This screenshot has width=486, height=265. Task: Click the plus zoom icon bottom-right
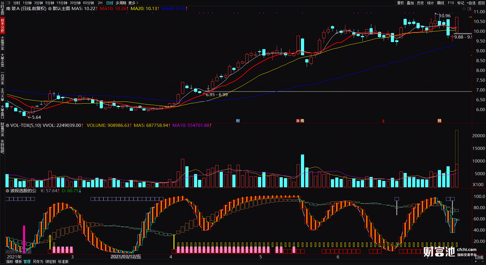(x=476, y=262)
